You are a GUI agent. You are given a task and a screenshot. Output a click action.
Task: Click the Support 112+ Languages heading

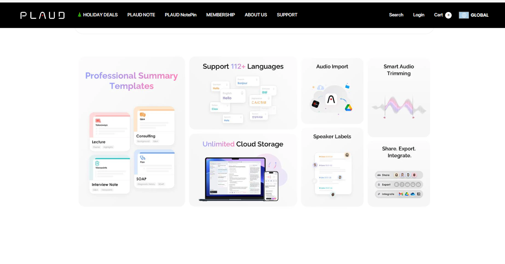[x=243, y=67]
